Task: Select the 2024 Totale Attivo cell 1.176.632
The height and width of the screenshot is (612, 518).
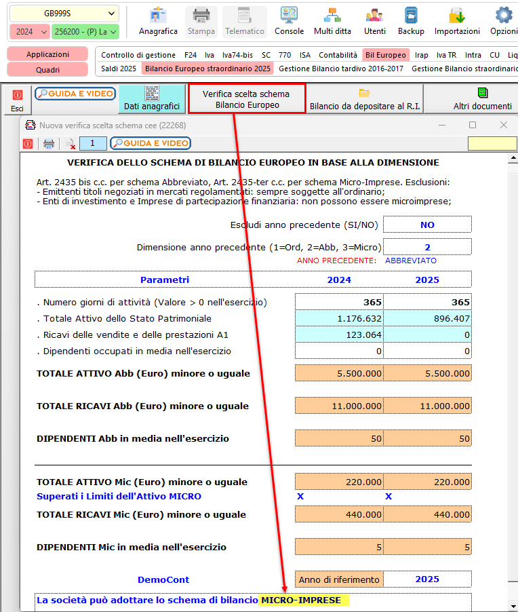Action: pyautogui.click(x=339, y=318)
